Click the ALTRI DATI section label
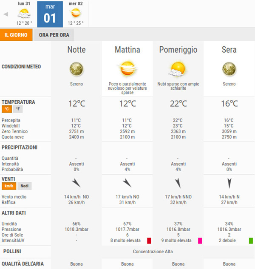The image size is (255, 269). click(x=14, y=213)
